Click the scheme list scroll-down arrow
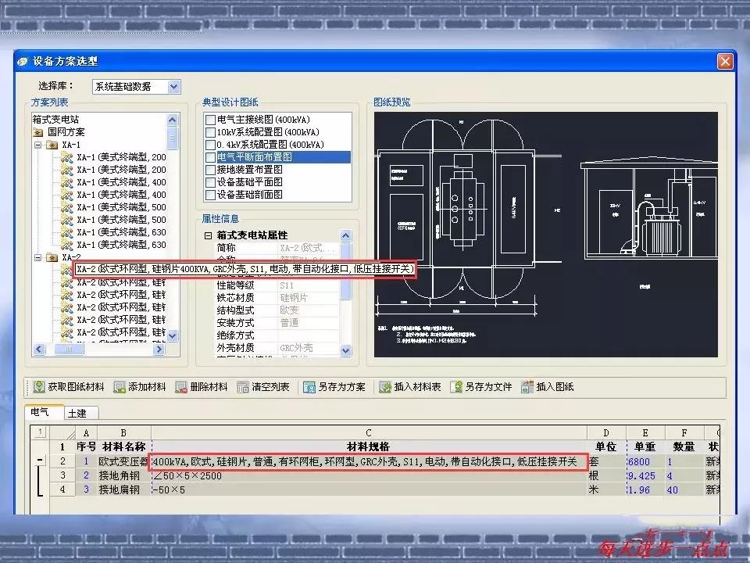The image size is (750, 563). pos(172,335)
